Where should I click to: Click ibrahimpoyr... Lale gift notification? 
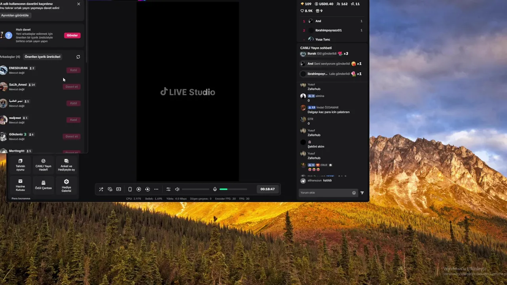pos(331,74)
